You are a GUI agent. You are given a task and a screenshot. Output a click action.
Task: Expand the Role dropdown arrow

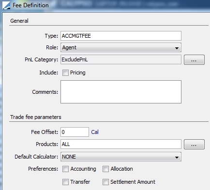pos(177,48)
